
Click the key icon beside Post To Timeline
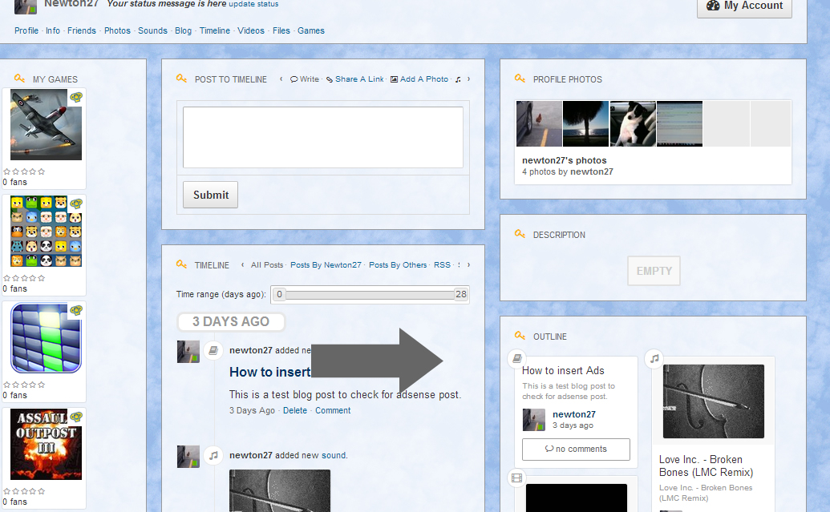[182, 79]
